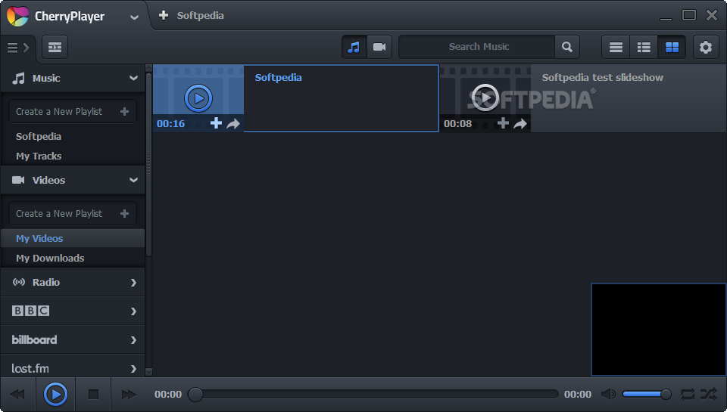Open the CherryPlayer logo menu dropdown

[x=135, y=17]
